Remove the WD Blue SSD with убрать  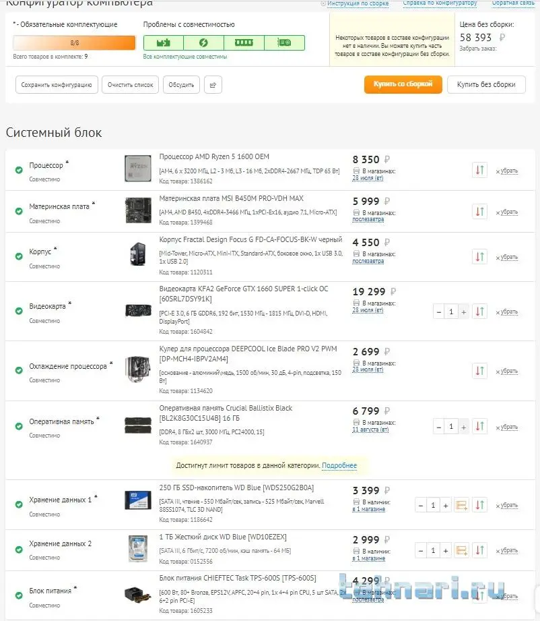(x=509, y=505)
